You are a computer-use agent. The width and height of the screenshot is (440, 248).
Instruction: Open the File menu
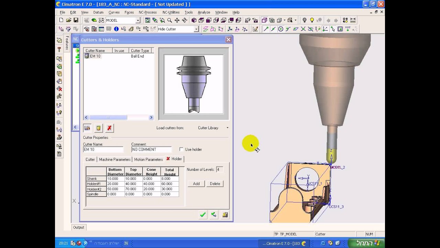[x=63, y=12]
